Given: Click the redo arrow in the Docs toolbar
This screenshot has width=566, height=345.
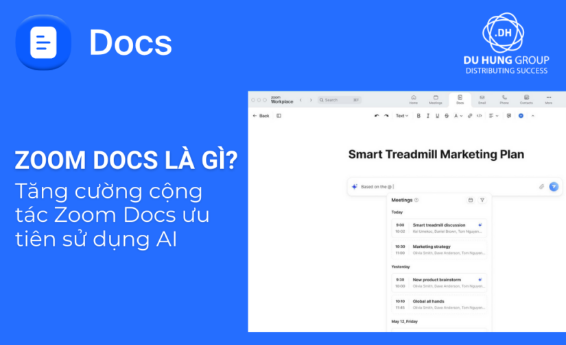Looking at the screenshot, I should tap(386, 116).
